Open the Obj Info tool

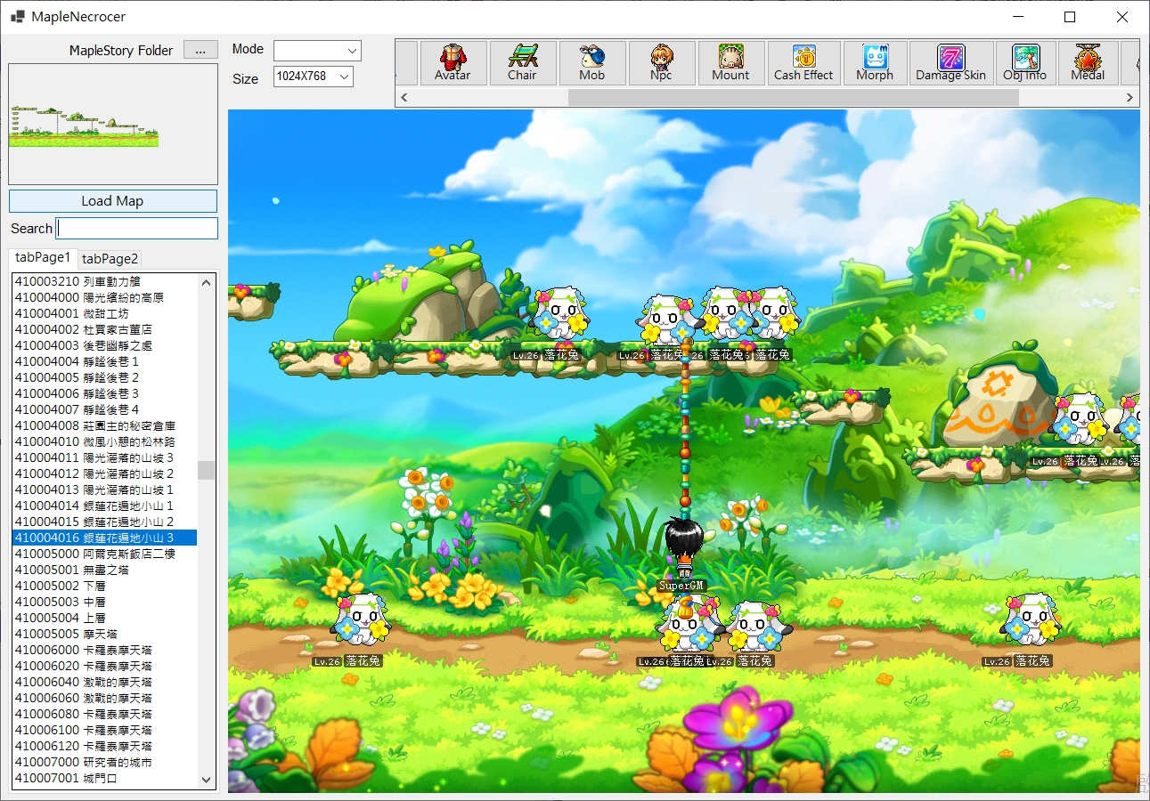pos(1025,63)
